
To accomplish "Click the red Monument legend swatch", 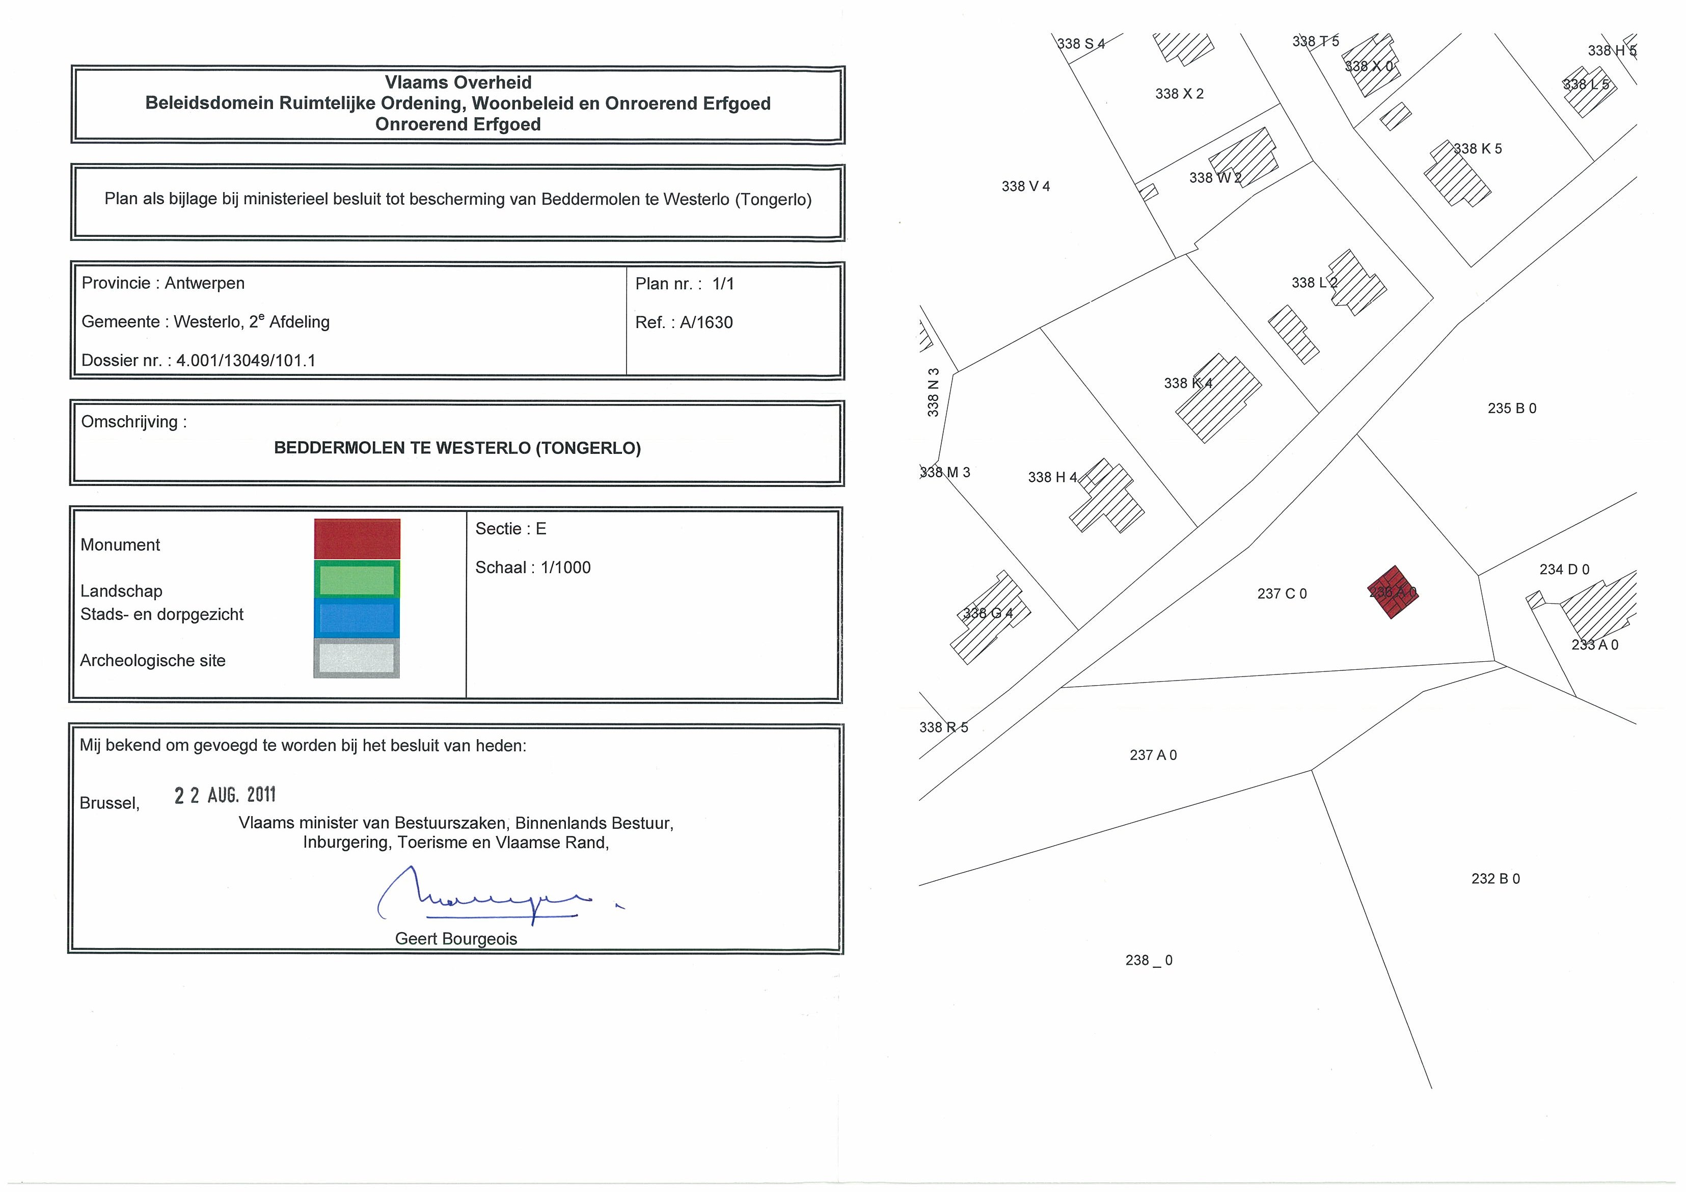I will coord(357,538).
